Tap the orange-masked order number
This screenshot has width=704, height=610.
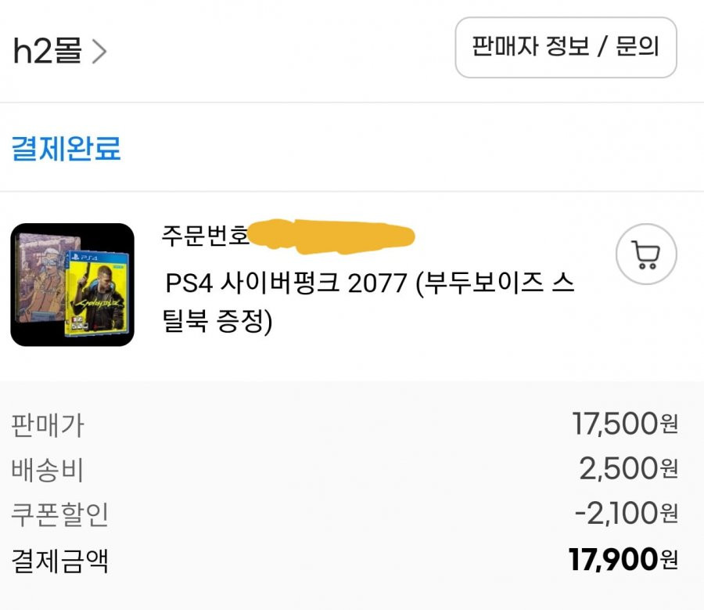pyautogui.click(x=332, y=237)
